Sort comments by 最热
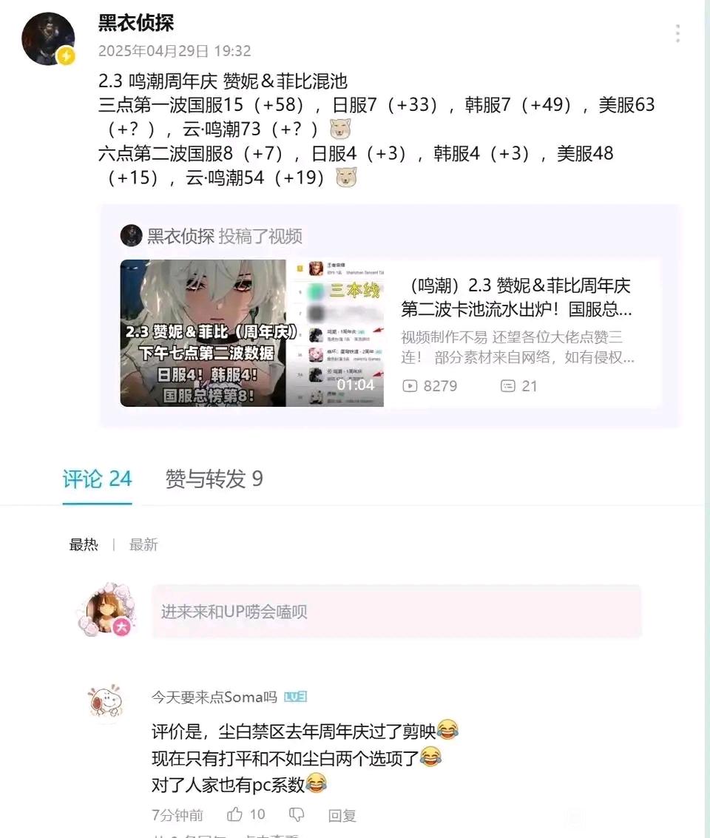710x838 pixels. (x=84, y=544)
